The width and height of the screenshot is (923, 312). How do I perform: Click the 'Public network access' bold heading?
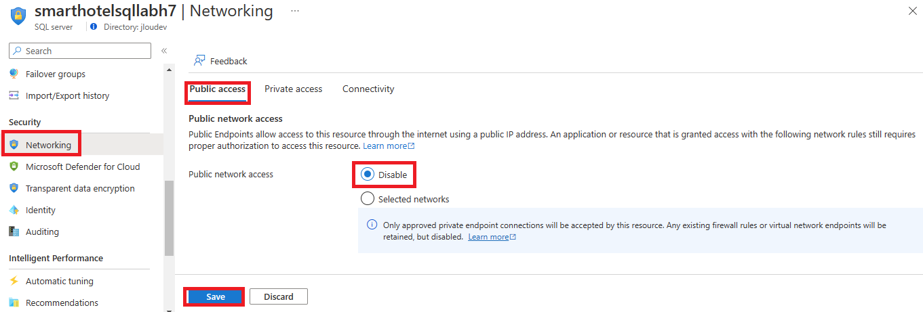[235, 118]
